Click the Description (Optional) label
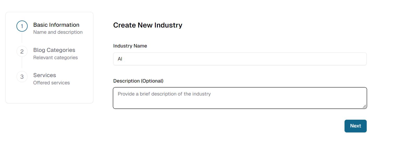The height and width of the screenshot is (162, 416). pyautogui.click(x=138, y=81)
